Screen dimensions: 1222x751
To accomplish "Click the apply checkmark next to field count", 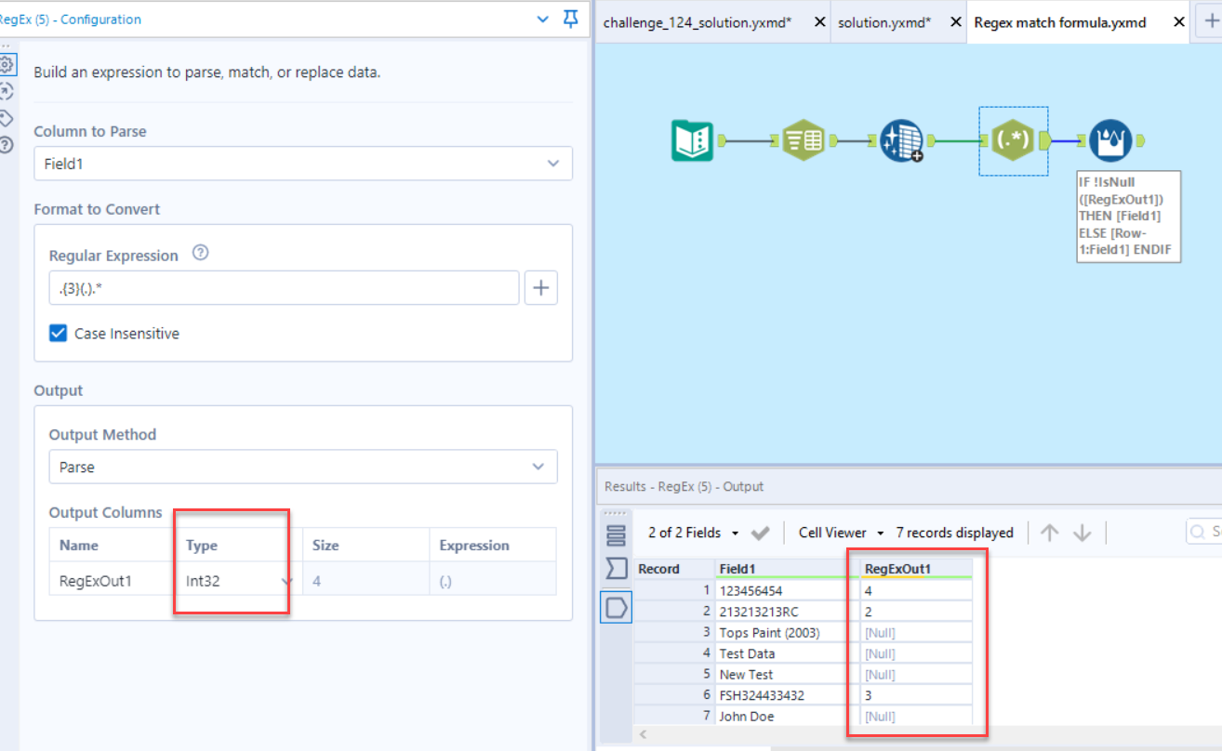I will 760,533.
